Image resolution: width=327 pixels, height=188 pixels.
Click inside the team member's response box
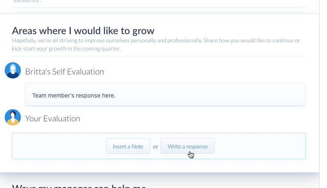click(165, 95)
